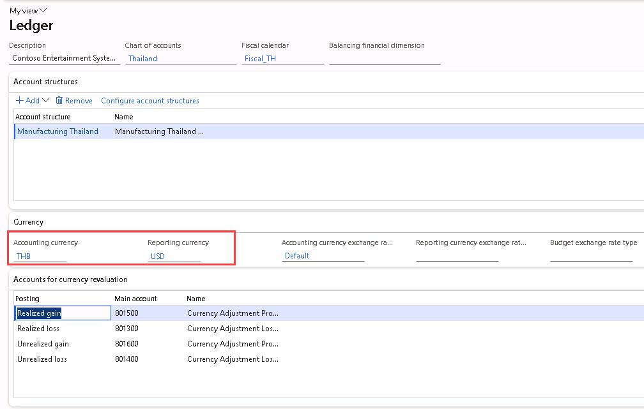644x409 pixels.
Task: Click the Add plus icon
Action: pyautogui.click(x=19, y=101)
